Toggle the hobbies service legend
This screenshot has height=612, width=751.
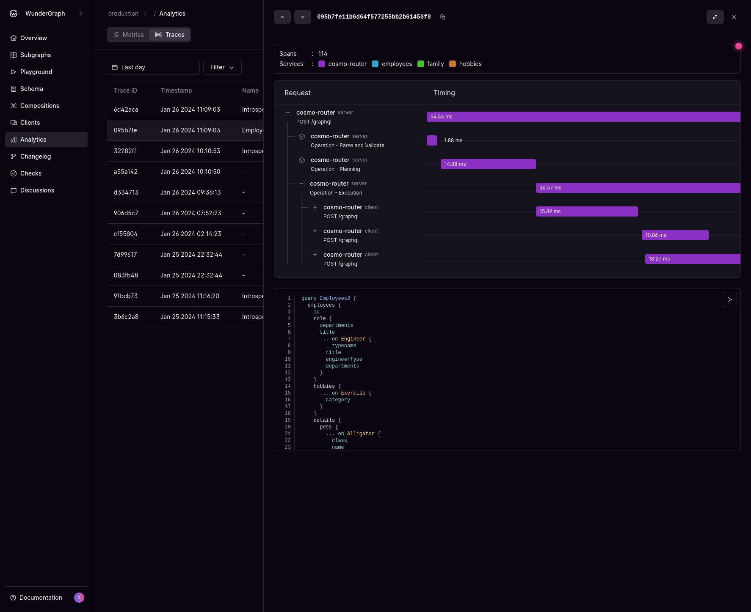click(453, 64)
